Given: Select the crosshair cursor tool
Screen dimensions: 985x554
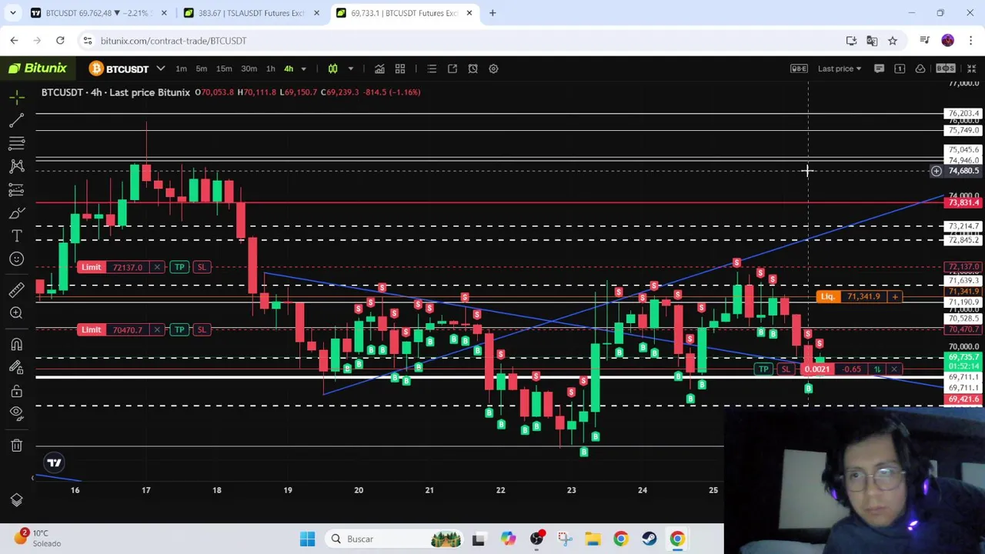Looking at the screenshot, I should (17, 97).
